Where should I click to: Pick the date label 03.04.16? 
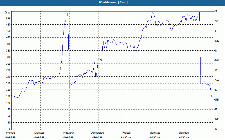[x=184, y=137]
